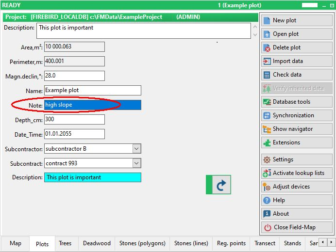Image resolution: width=336 pixels, height=252 pixels.
Task: Open Database tools
Action: click(x=296, y=102)
